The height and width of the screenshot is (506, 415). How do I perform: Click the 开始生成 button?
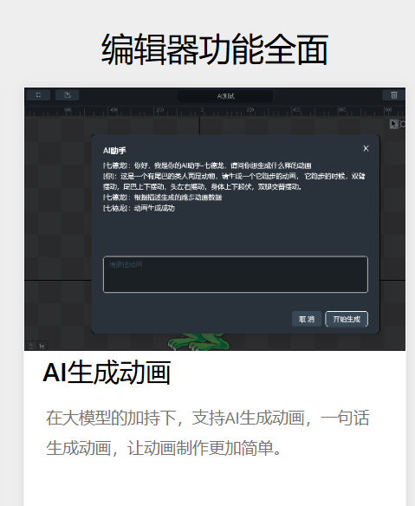tap(347, 319)
